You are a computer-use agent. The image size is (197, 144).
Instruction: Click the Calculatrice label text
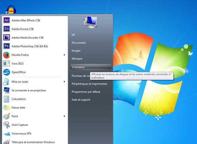coord(19,99)
